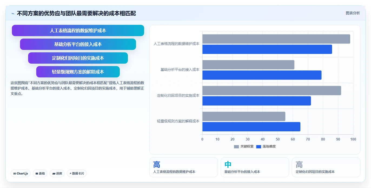Click the chart axis label 基础分析平台的接入成本
The width and height of the screenshot is (371, 188).
(x=180, y=70)
